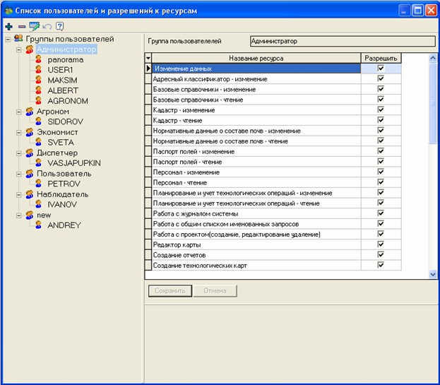Click the minus (remove) toolbar icon
The image size is (440, 385).
click(21, 26)
